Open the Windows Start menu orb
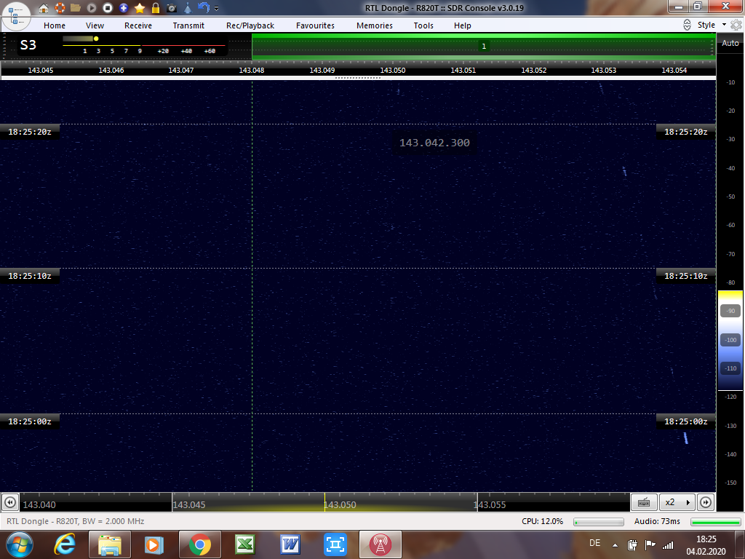Image resolution: width=745 pixels, height=559 pixels. coord(20,544)
